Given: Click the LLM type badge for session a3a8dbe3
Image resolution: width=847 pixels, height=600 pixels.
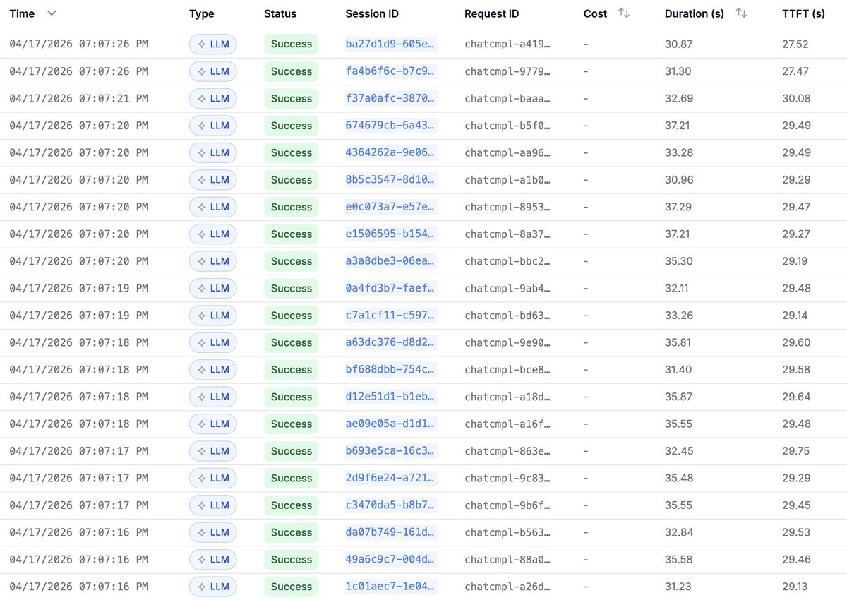Looking at the screenshot, I should (213, 261).
